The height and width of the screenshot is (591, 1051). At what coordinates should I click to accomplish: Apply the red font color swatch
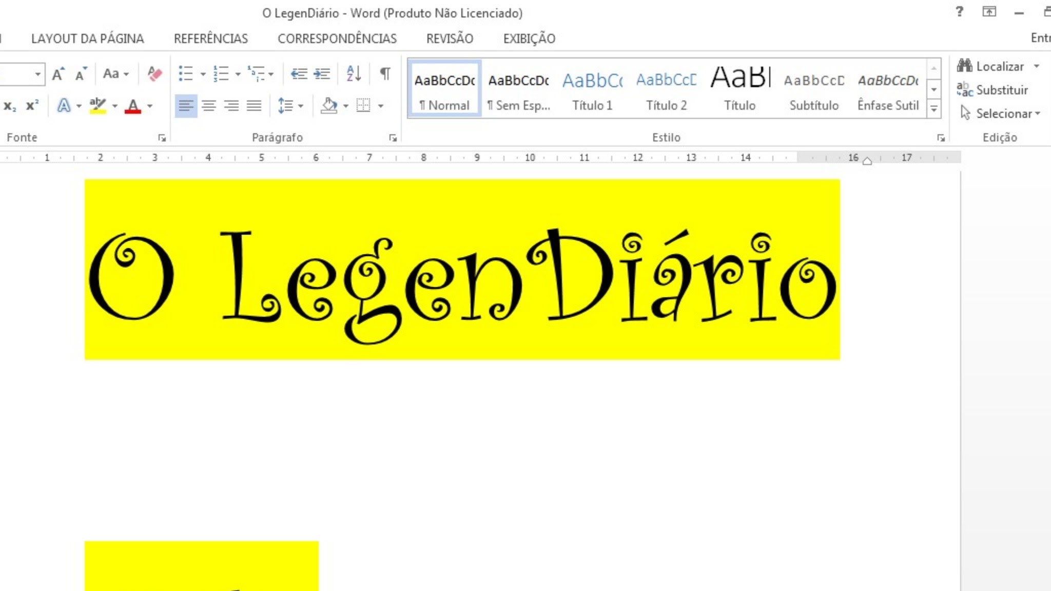coord(133,106)
